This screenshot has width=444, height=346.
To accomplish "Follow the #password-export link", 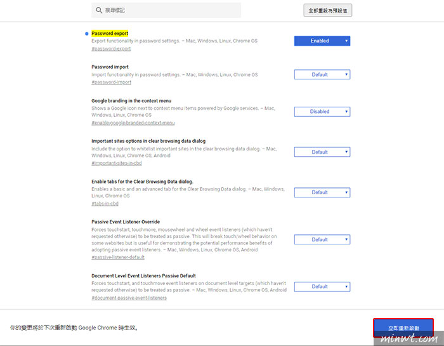I will pyautogui.click(x=111, y=49).
